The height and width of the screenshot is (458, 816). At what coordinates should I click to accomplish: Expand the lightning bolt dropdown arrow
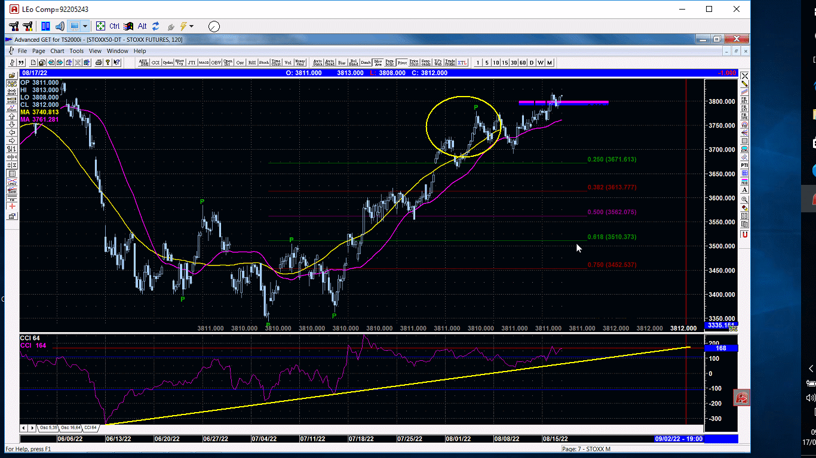[191, 26]
